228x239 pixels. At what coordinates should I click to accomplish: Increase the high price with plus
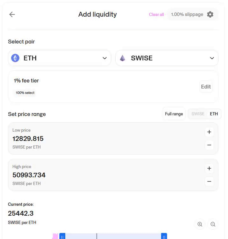point(209,168)
